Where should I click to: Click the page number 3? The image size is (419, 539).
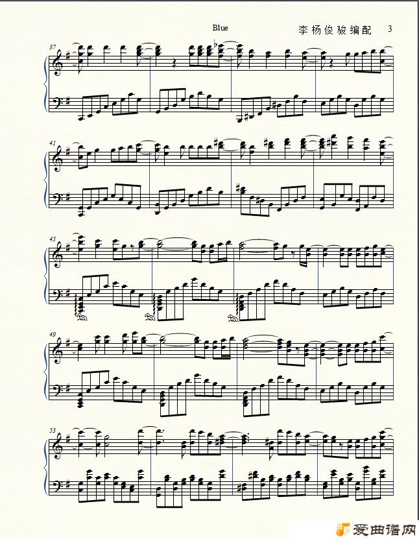[x=390, y=29]
